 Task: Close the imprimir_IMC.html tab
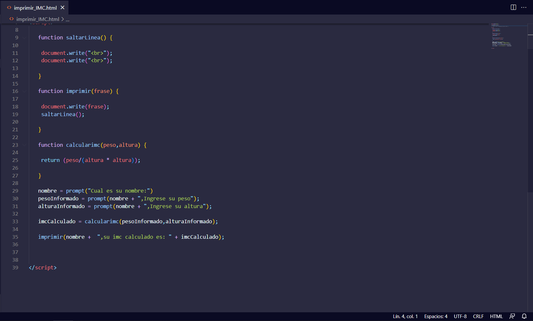(63, 7)
